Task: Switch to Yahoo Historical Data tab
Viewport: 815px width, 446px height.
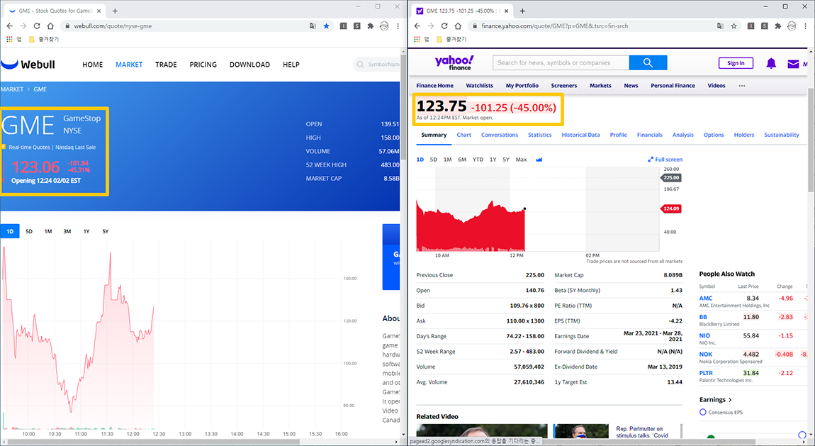Action: (580, 135)
